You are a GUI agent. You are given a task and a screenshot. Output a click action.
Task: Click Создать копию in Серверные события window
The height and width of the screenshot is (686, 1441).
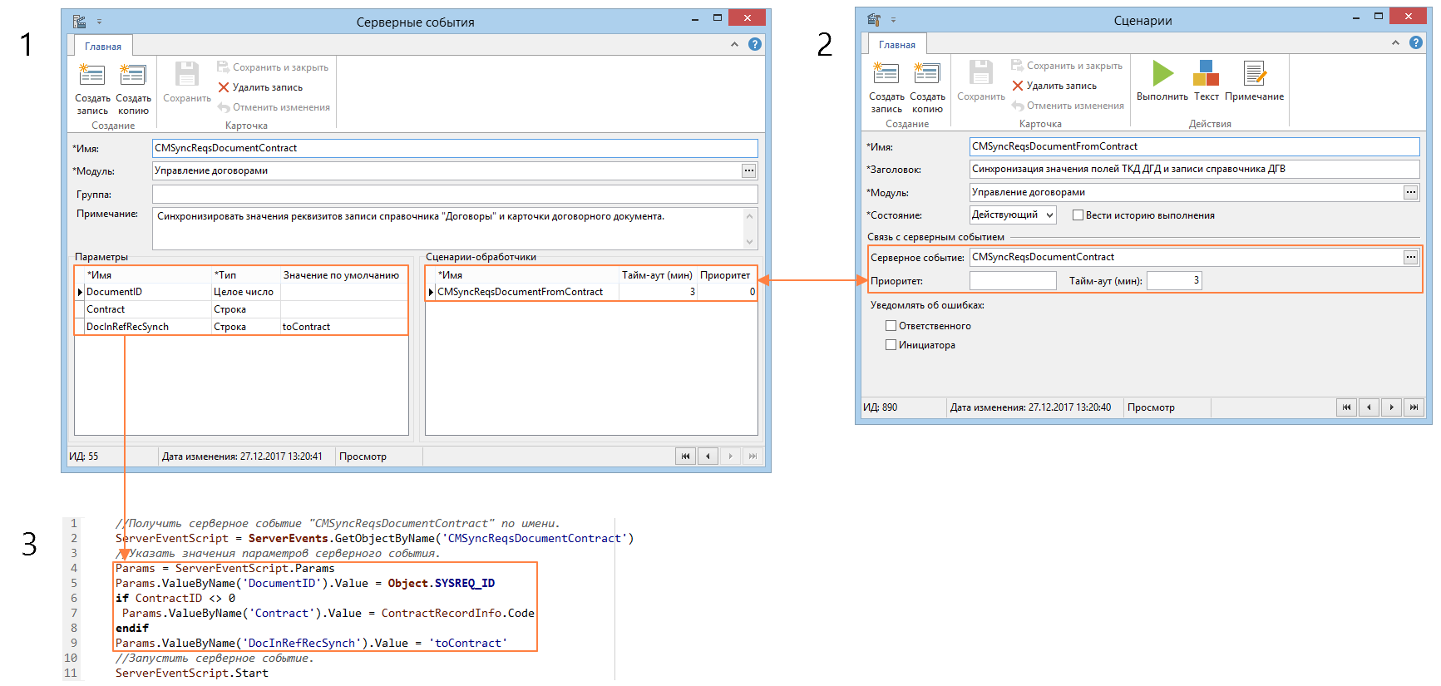point(133,89)
